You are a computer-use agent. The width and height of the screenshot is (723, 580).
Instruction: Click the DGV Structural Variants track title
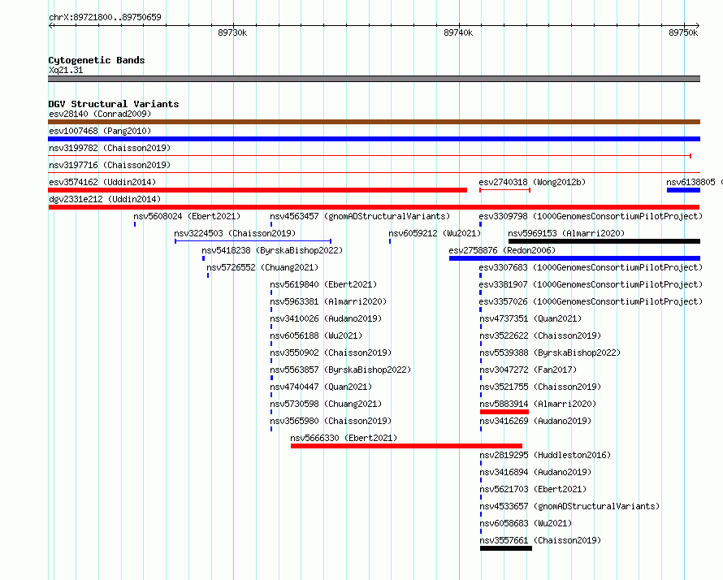tap(114, 104)
